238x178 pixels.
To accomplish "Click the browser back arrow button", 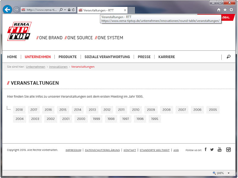I will 7,10.
